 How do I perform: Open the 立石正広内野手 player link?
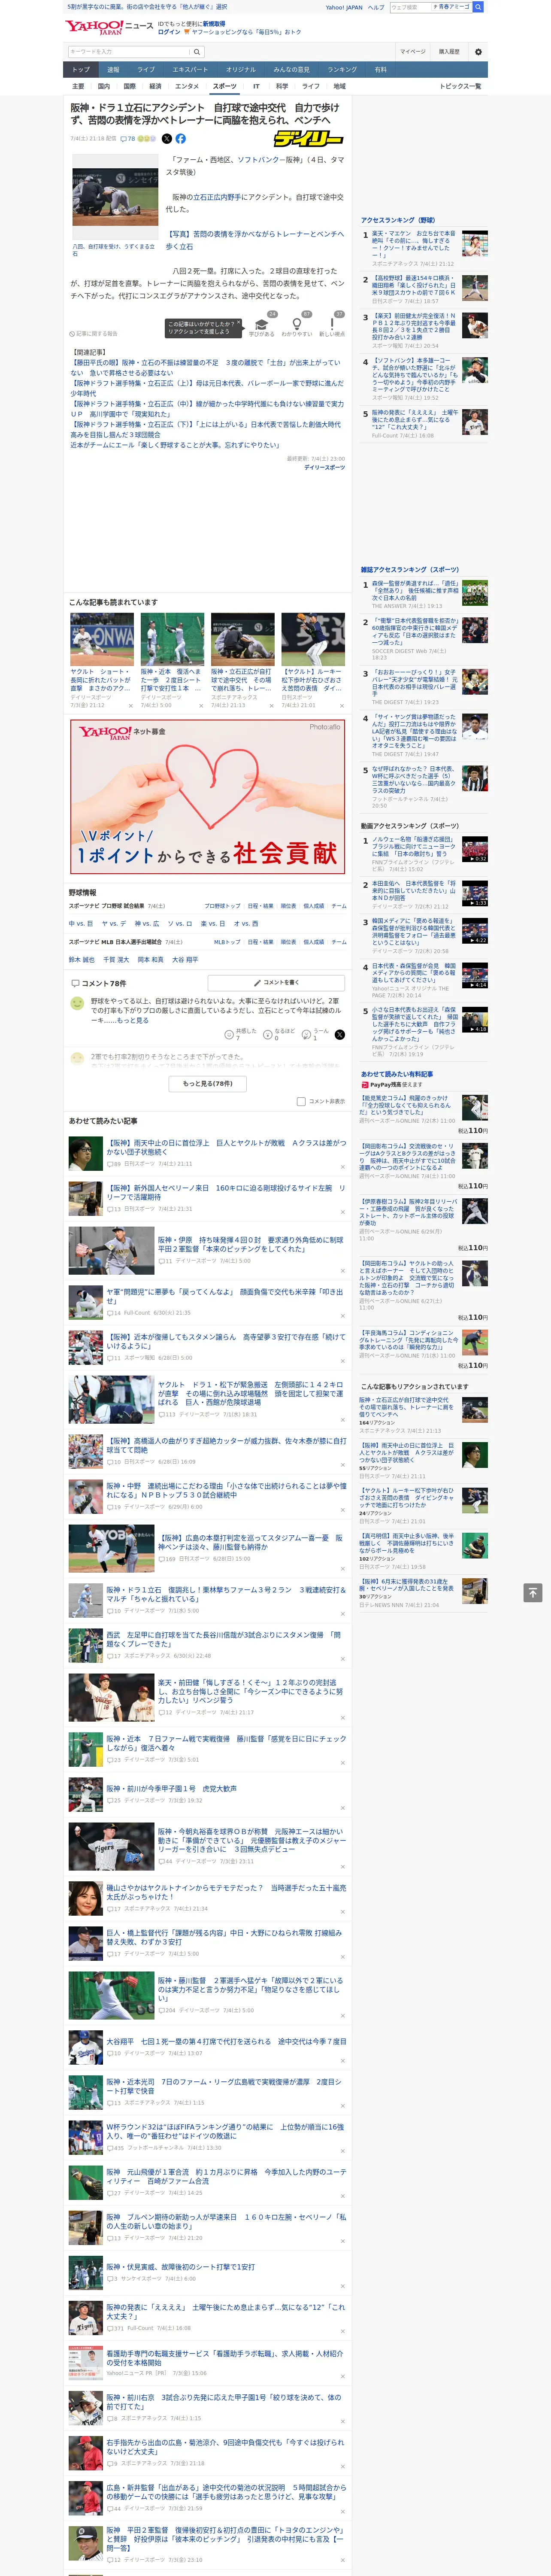tap(217, 197)
